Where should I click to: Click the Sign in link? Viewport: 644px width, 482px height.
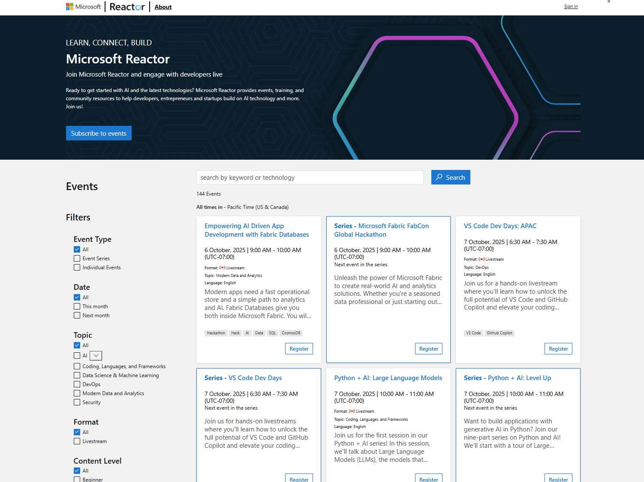571,6
